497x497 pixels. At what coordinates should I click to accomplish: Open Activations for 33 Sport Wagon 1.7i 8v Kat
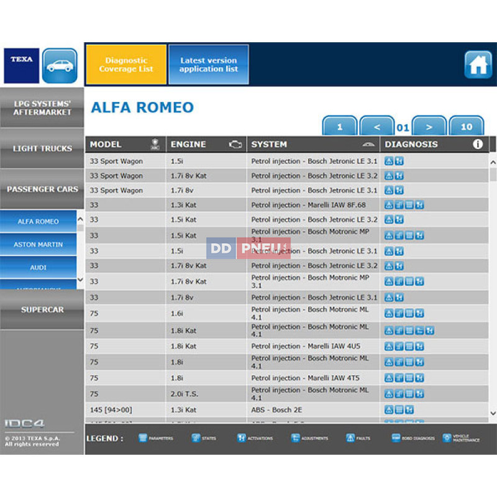(399, 176)
